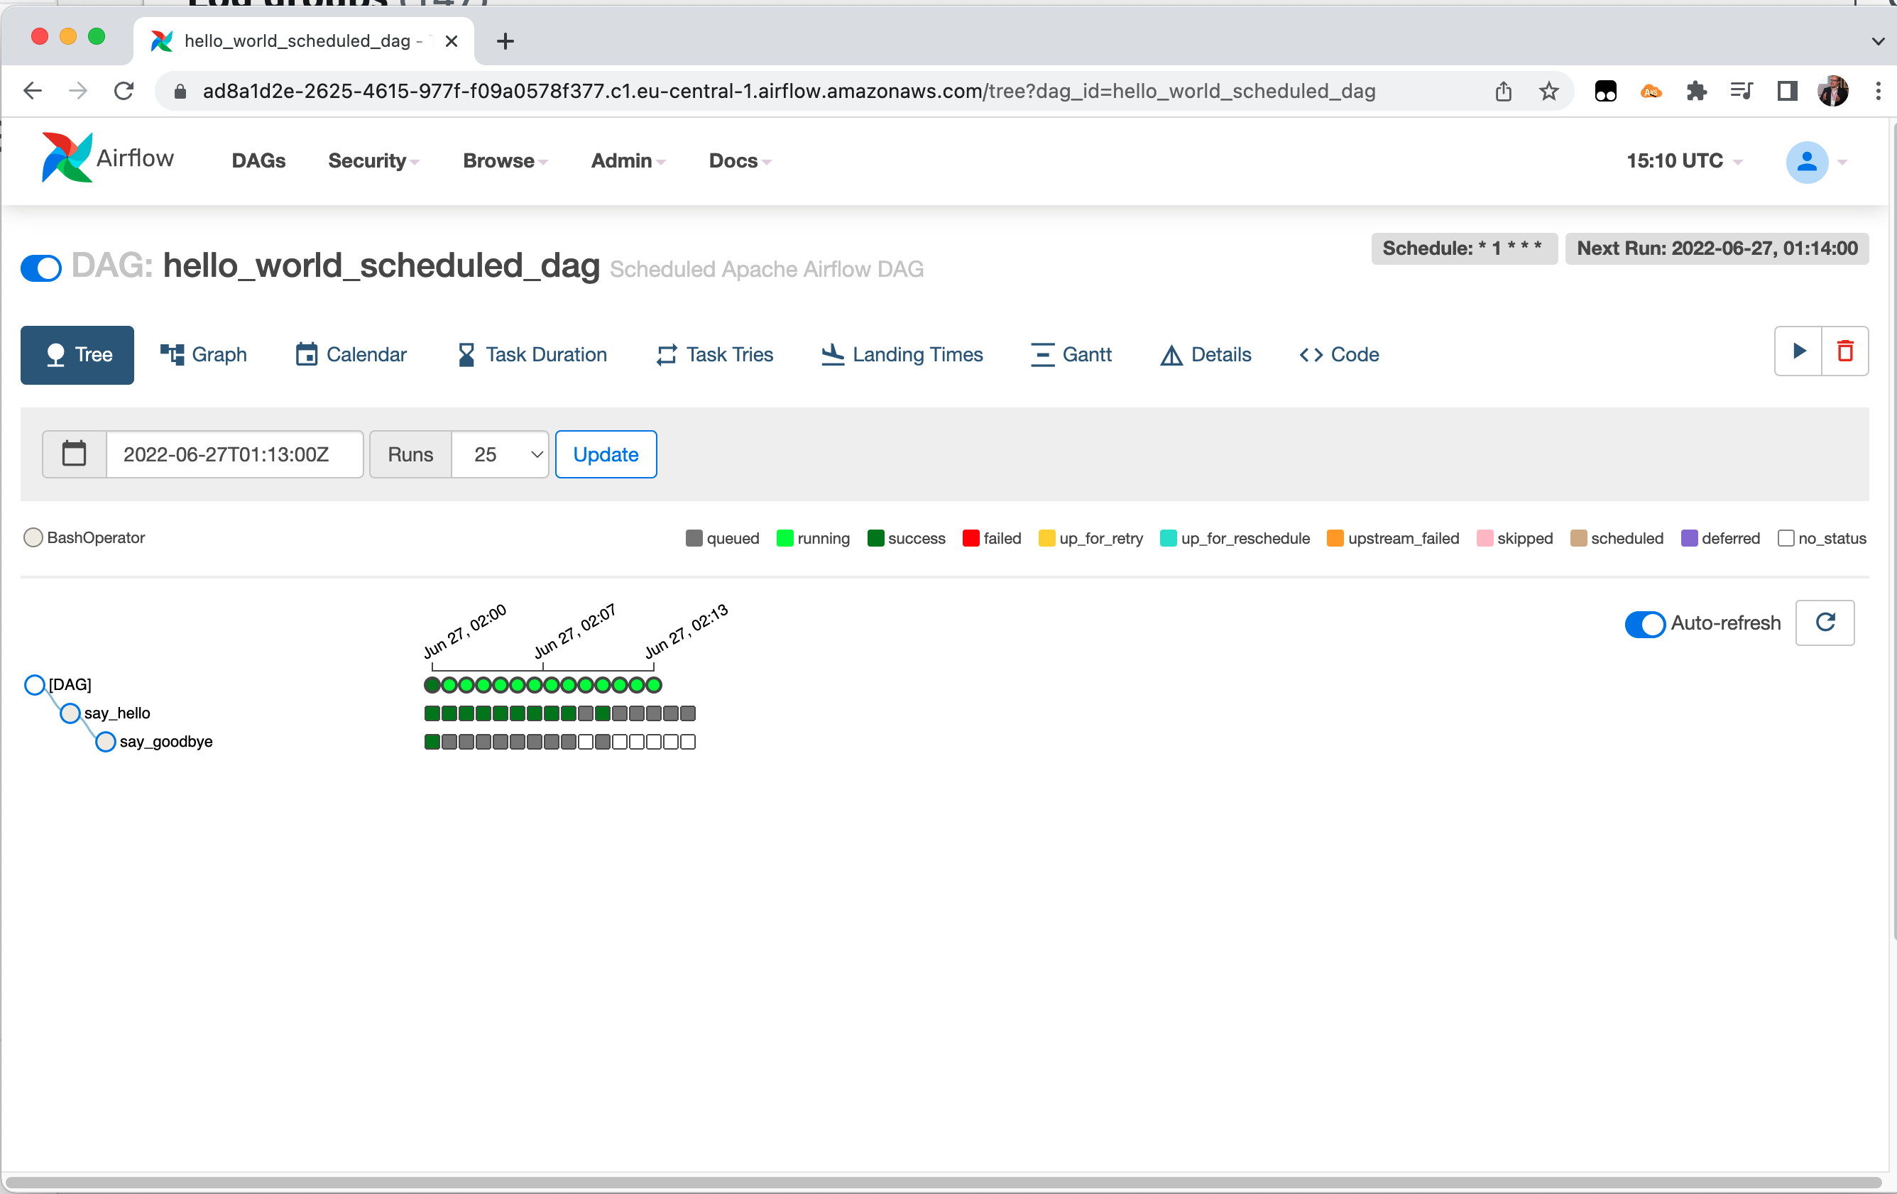Image resolution: width=1897 pixels, height=1194 pixels.
Task: Click the calendar icon next to date field
Action: click(74, 454)
